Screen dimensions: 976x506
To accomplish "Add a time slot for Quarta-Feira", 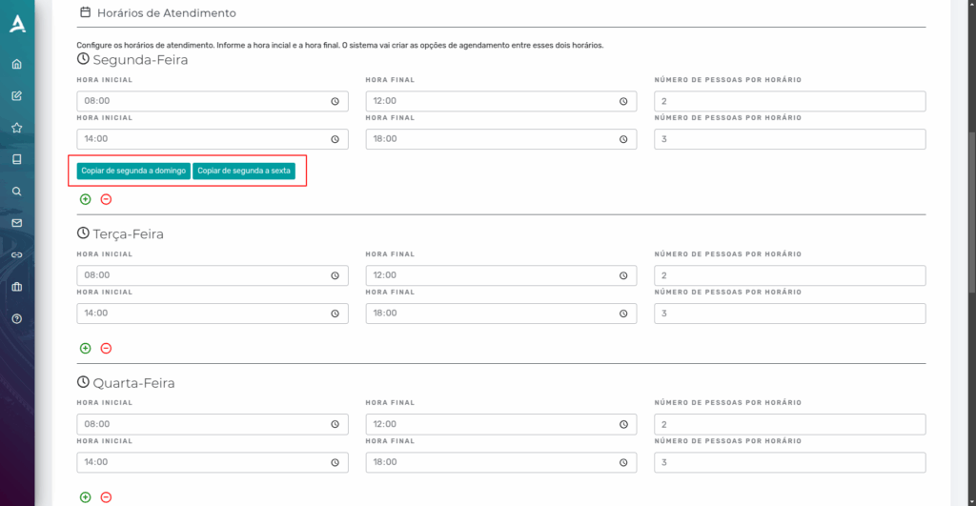I will (85, 497).
